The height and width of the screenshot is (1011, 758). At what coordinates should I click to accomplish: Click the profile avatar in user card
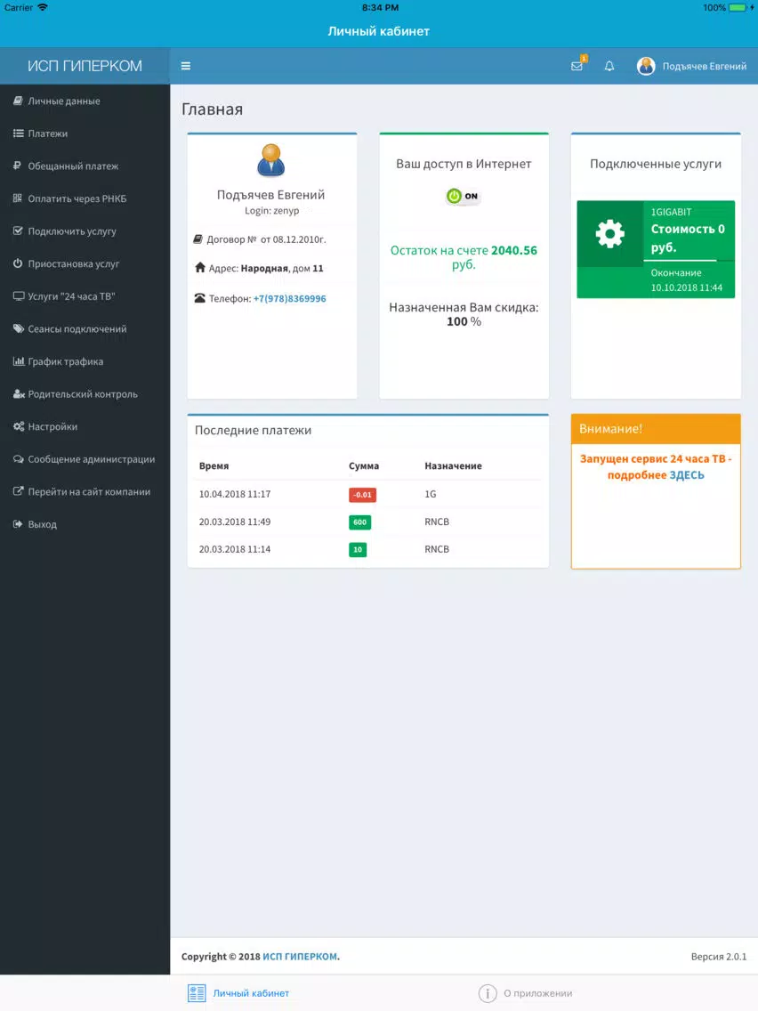(x=270, y=160)
